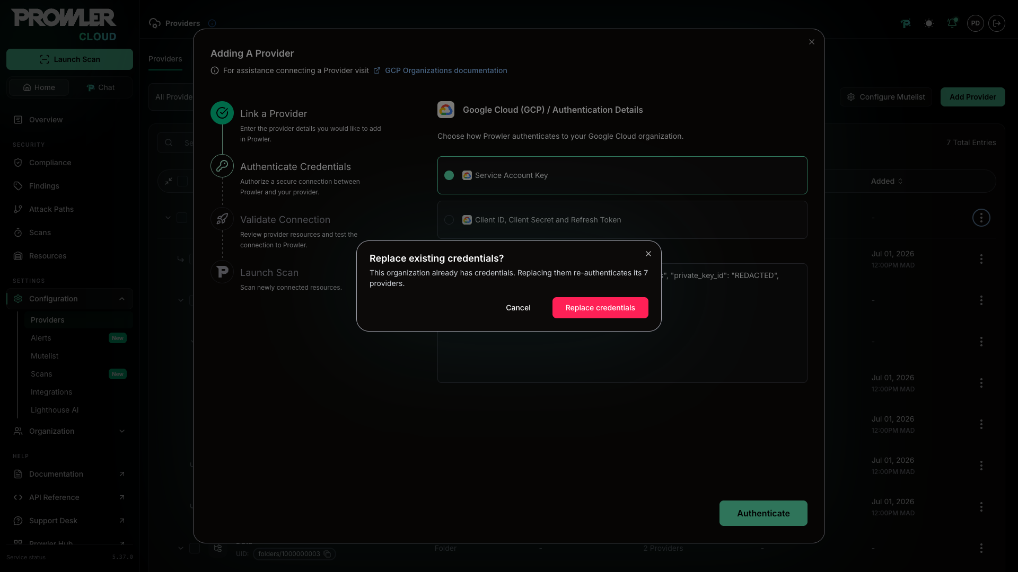
Task: Open the PD user avatar menu
Action: click(x=976, y=23)
